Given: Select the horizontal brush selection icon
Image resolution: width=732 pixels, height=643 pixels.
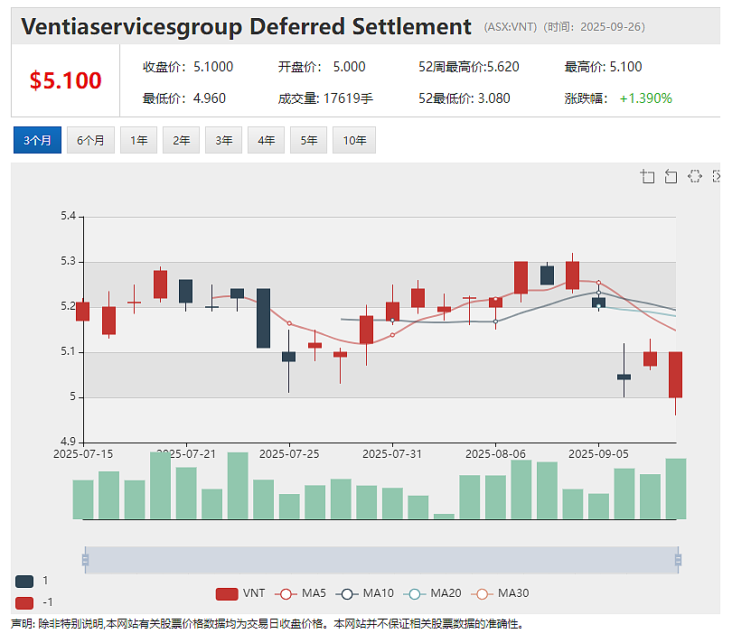Looking at the screenshot, I should pos(695,176).
